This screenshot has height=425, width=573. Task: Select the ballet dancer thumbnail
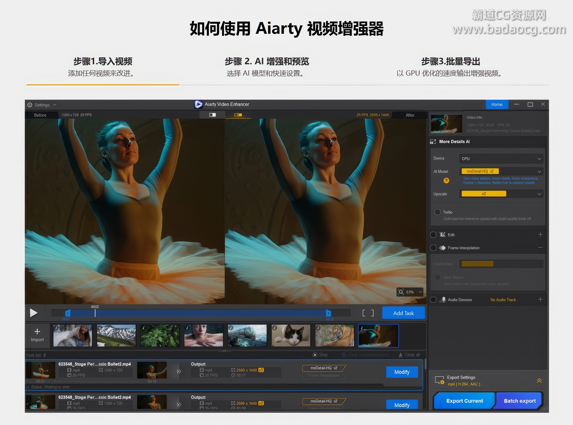pos(378,336)
